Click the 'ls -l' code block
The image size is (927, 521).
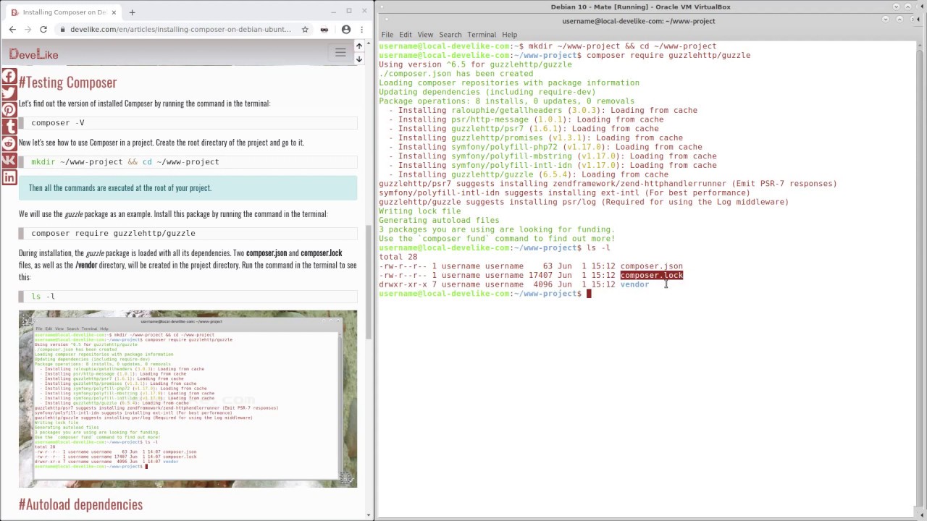(188, 297)
